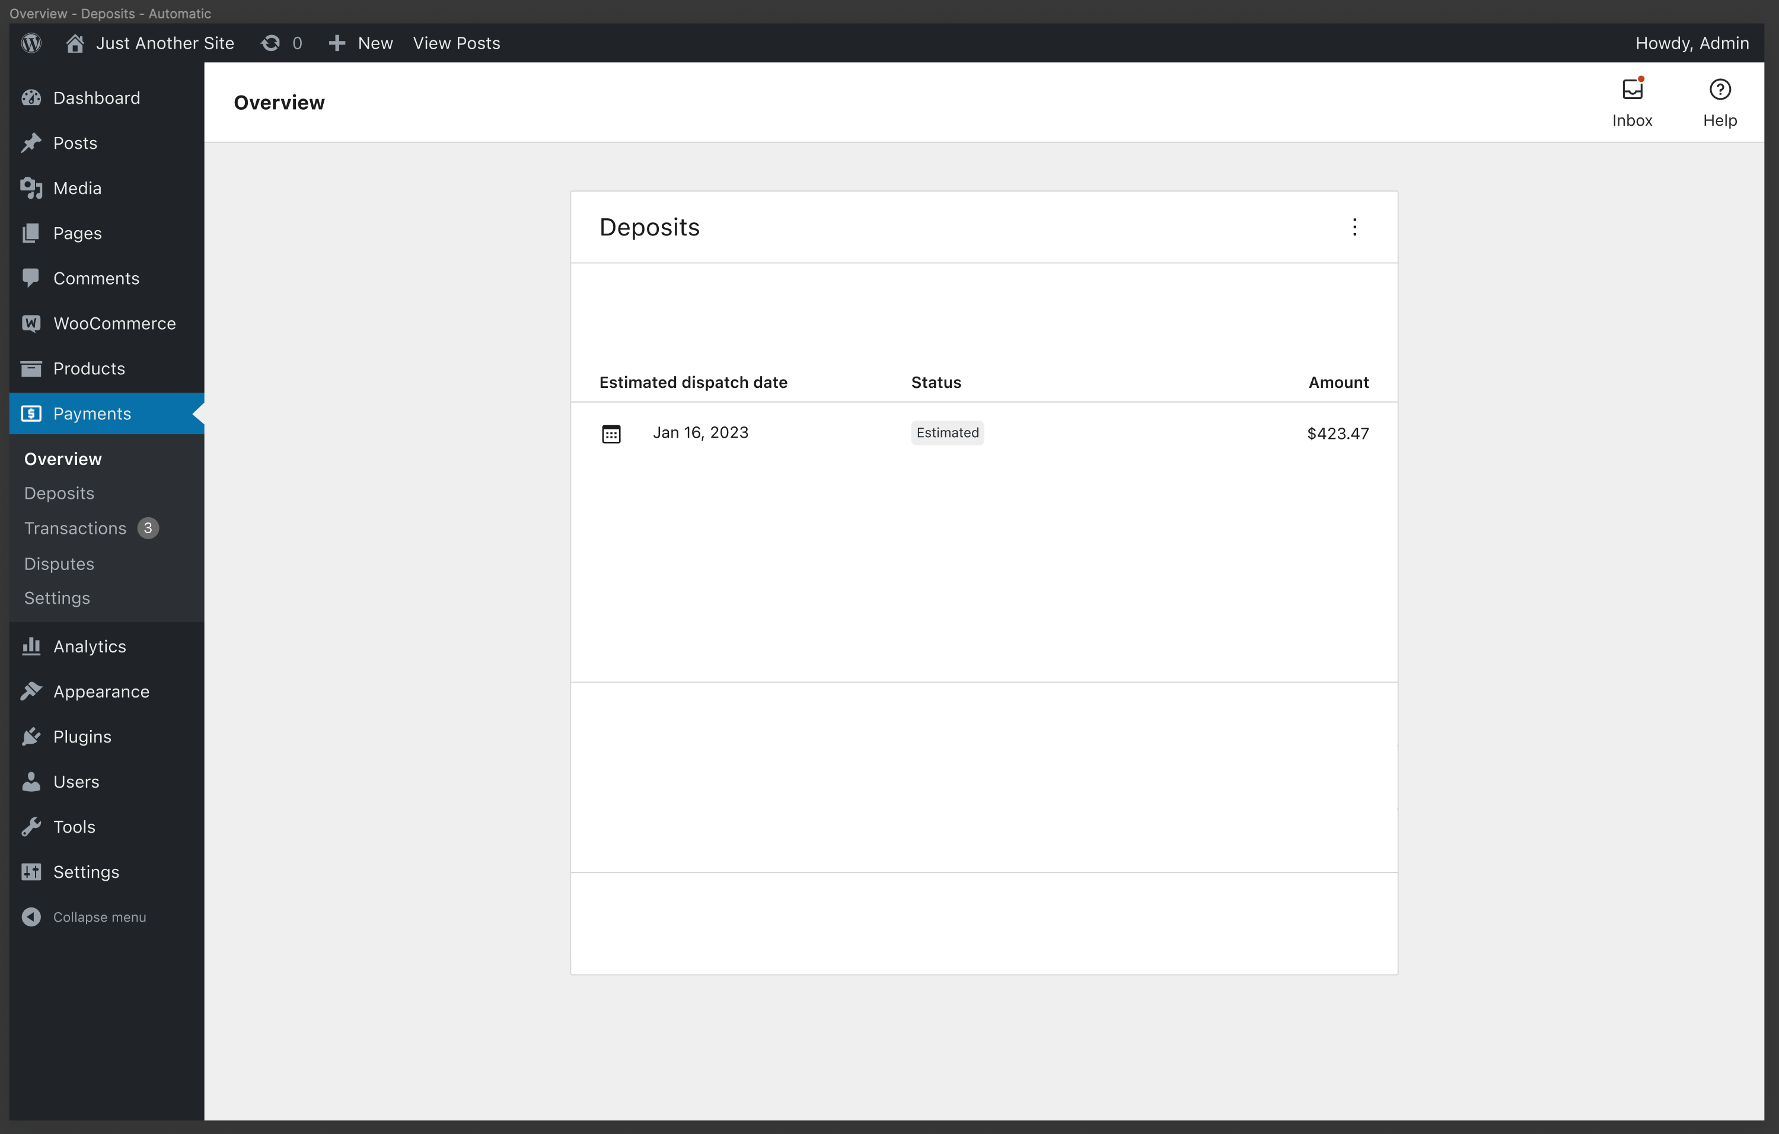Open the WordPress logo menu
1779x1134 pixels.
point(30,42)
